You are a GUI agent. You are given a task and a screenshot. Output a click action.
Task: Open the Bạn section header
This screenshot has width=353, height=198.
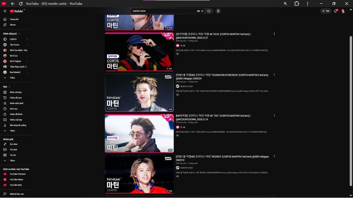(x=6, y=87)
